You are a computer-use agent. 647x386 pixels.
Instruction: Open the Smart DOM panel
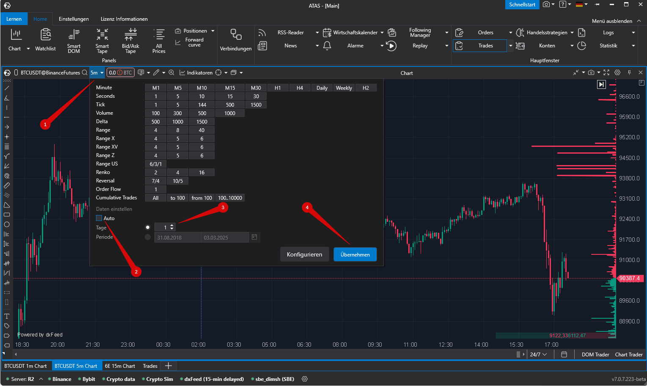[x=74, y=41]
